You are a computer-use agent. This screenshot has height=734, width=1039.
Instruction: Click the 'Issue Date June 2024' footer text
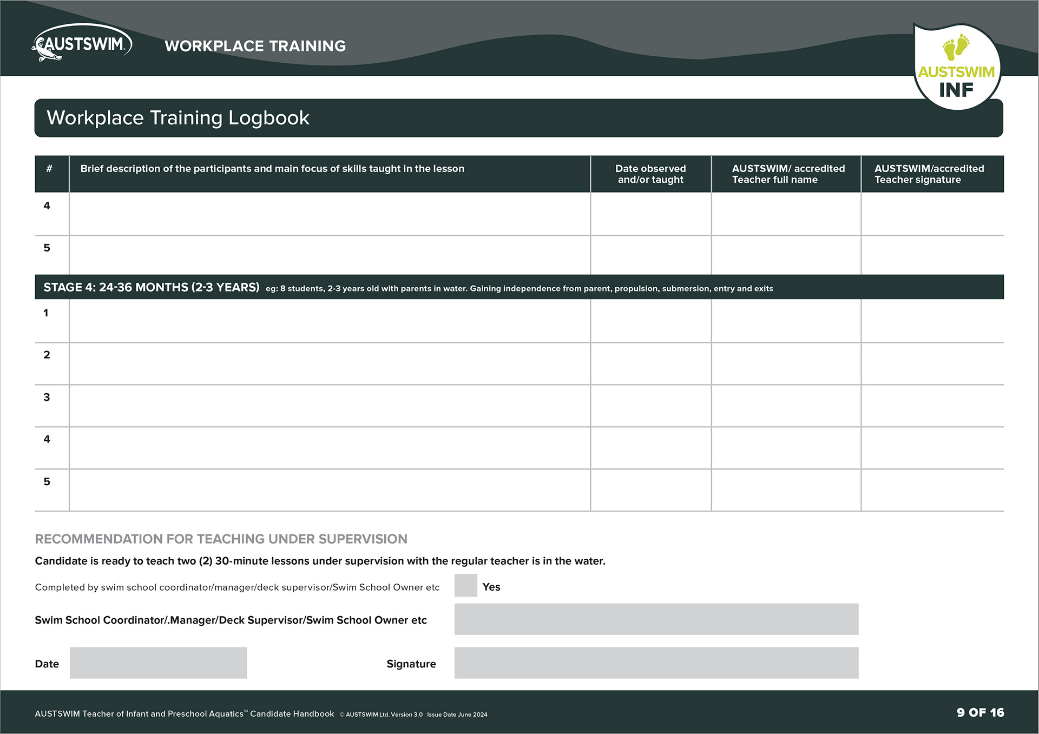(457, 715)
